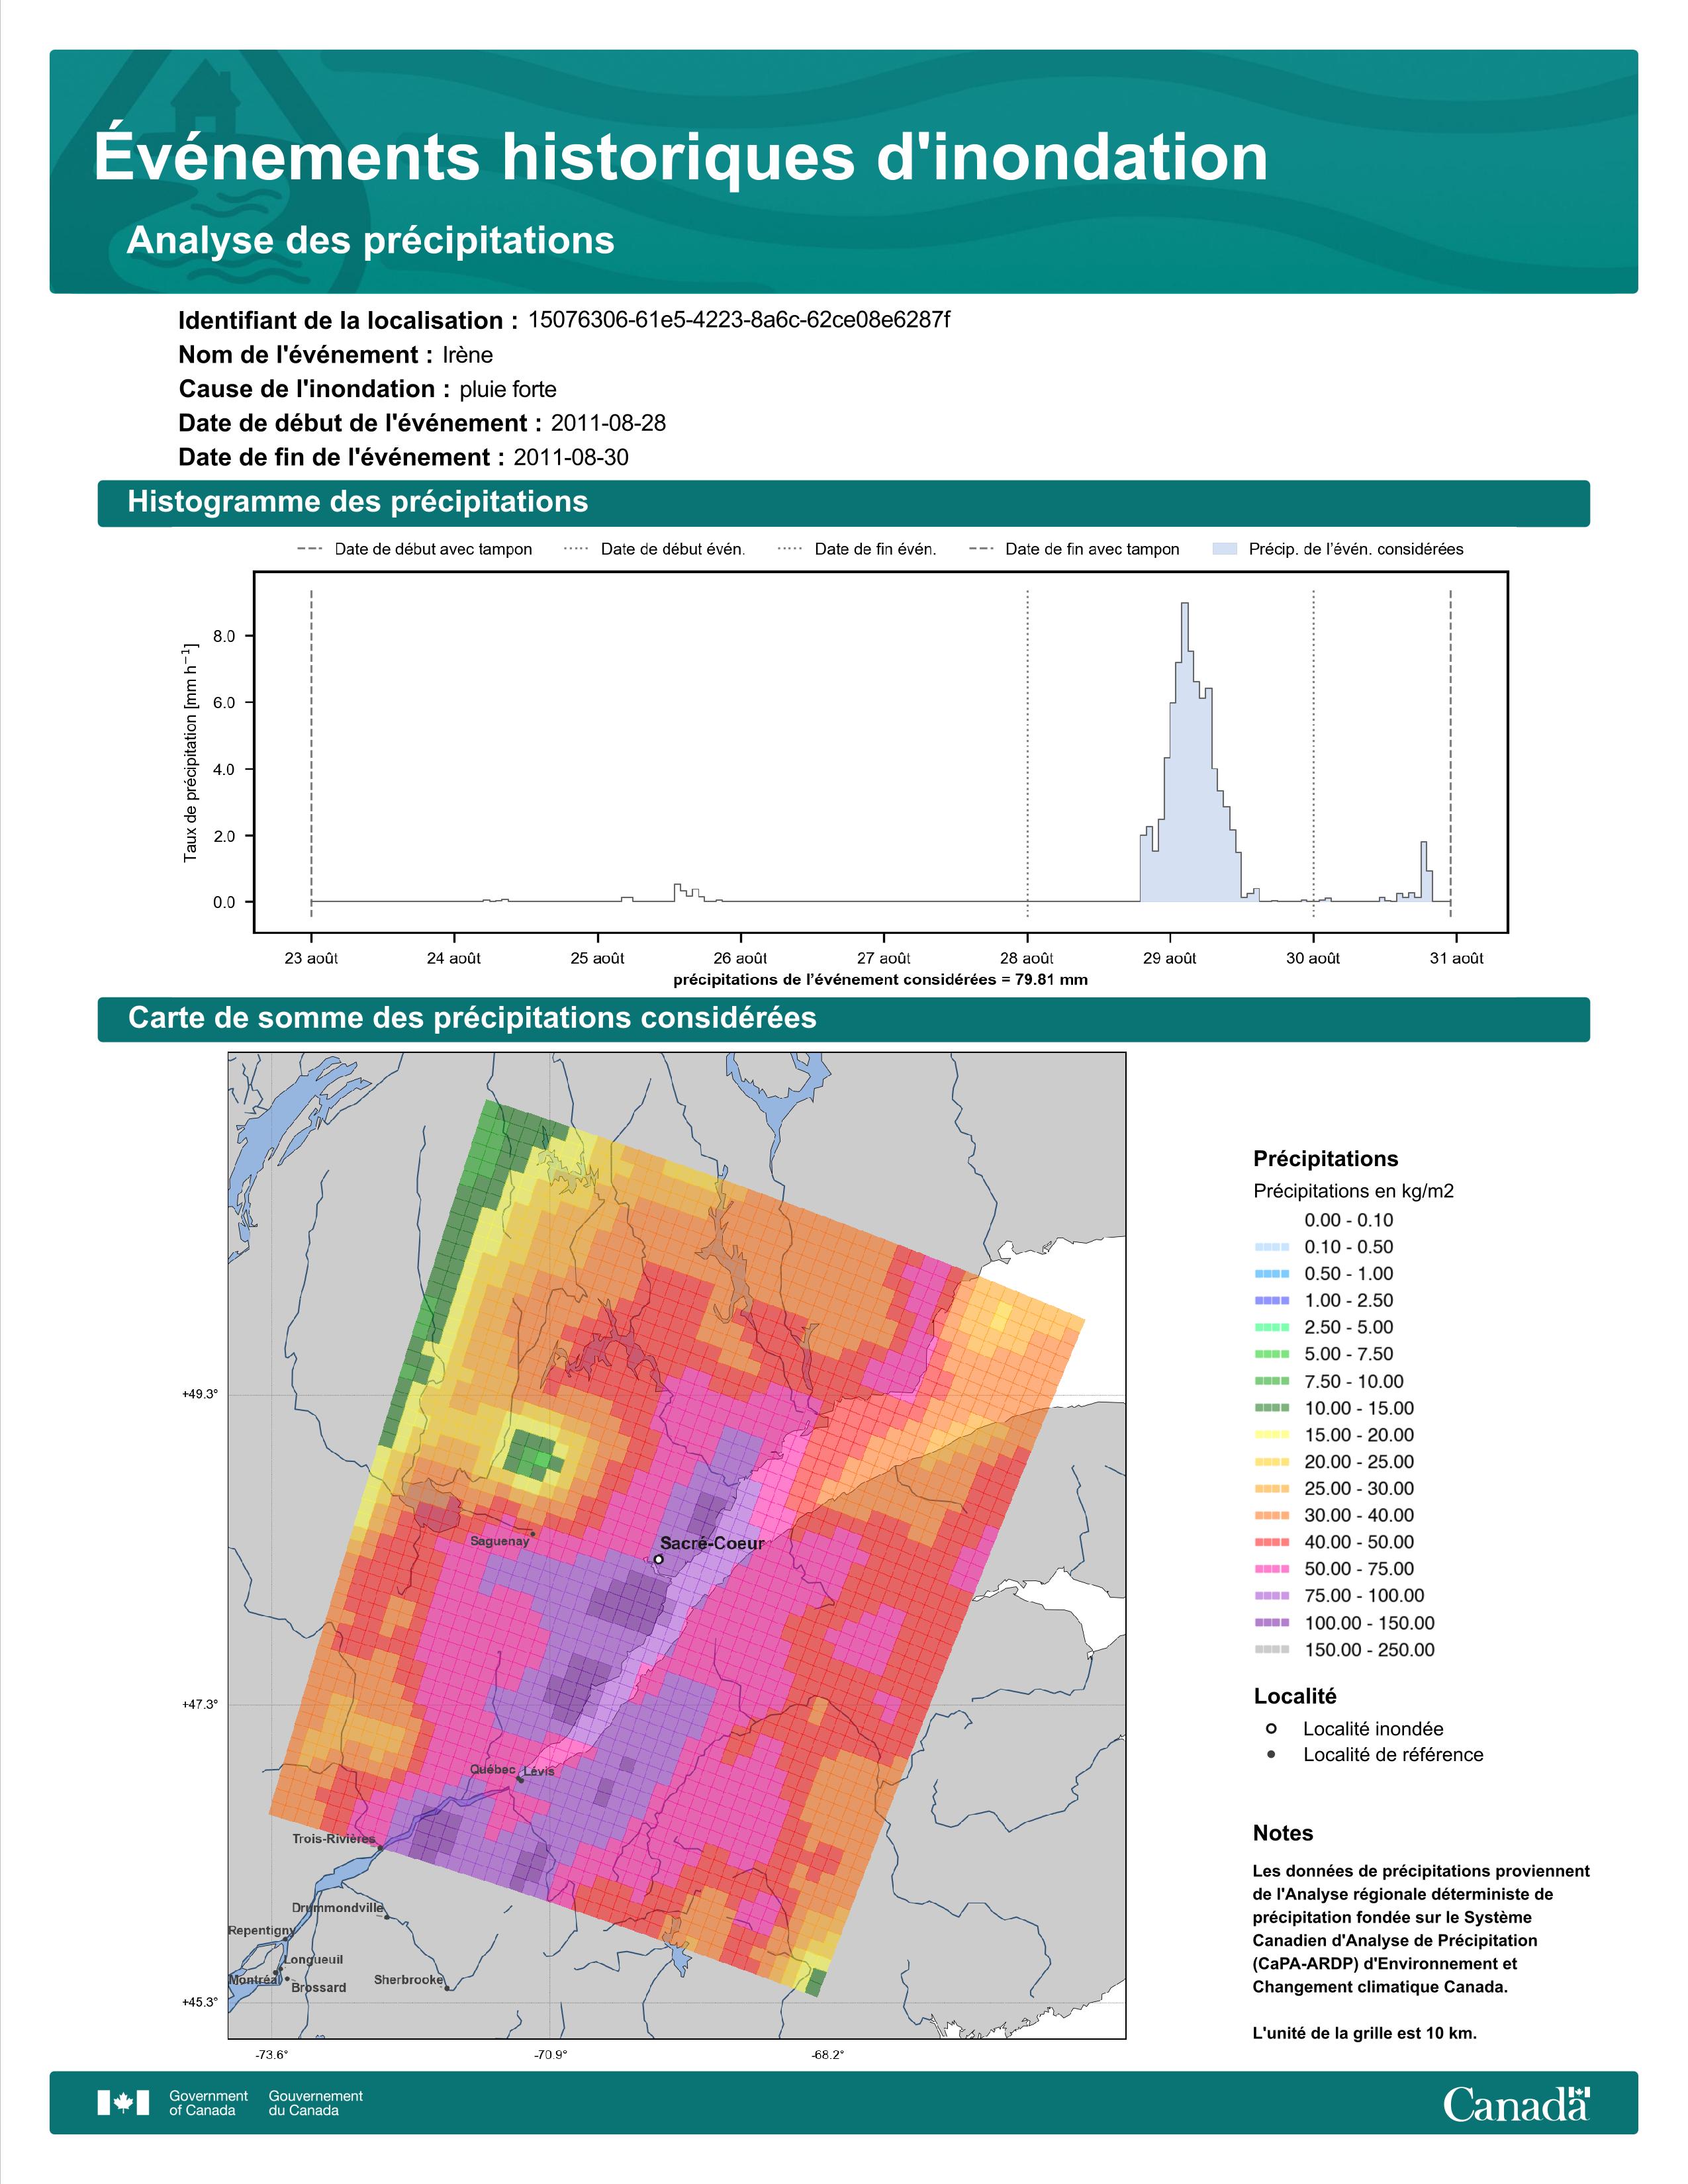Click the Government of Canada text

(208, 2102)
